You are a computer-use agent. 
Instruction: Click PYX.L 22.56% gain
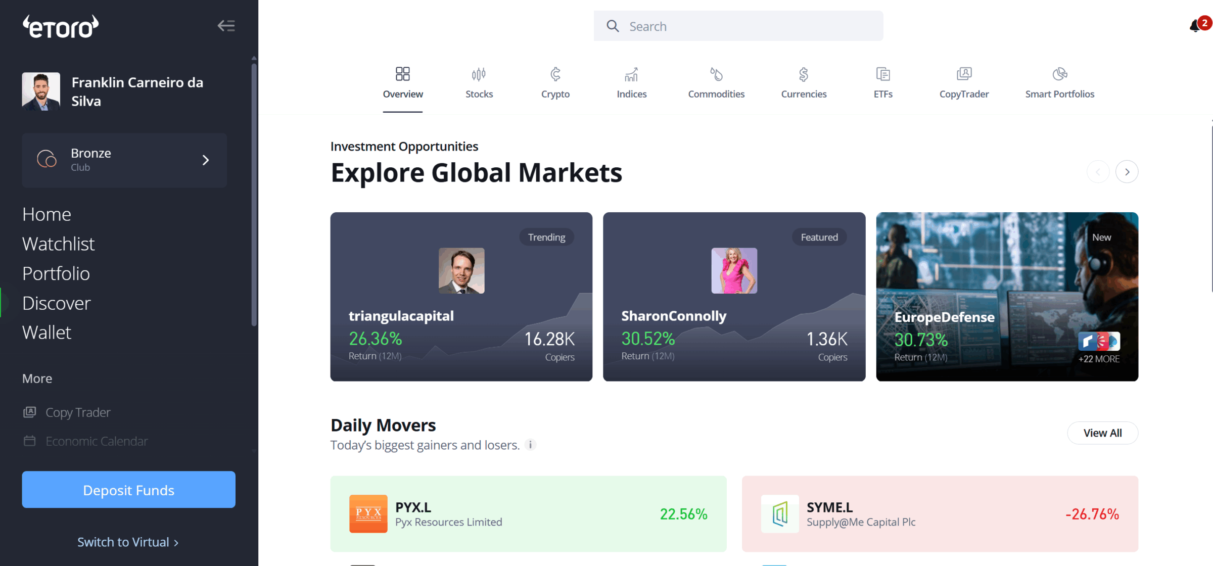[x=683, y=514]
